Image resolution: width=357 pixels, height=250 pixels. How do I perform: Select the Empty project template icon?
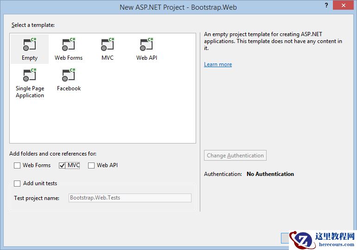click(x=30, y=44)
